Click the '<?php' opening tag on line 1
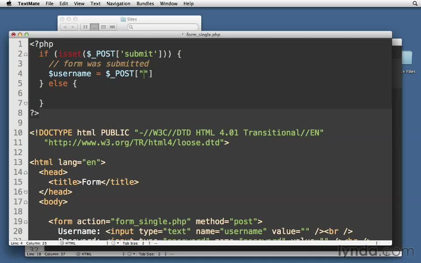421x263 pixels. (x=41, y=44)
